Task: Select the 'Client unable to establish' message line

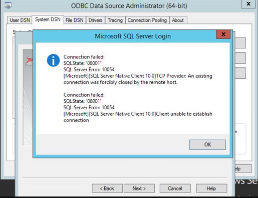Action: pos(138,114)
